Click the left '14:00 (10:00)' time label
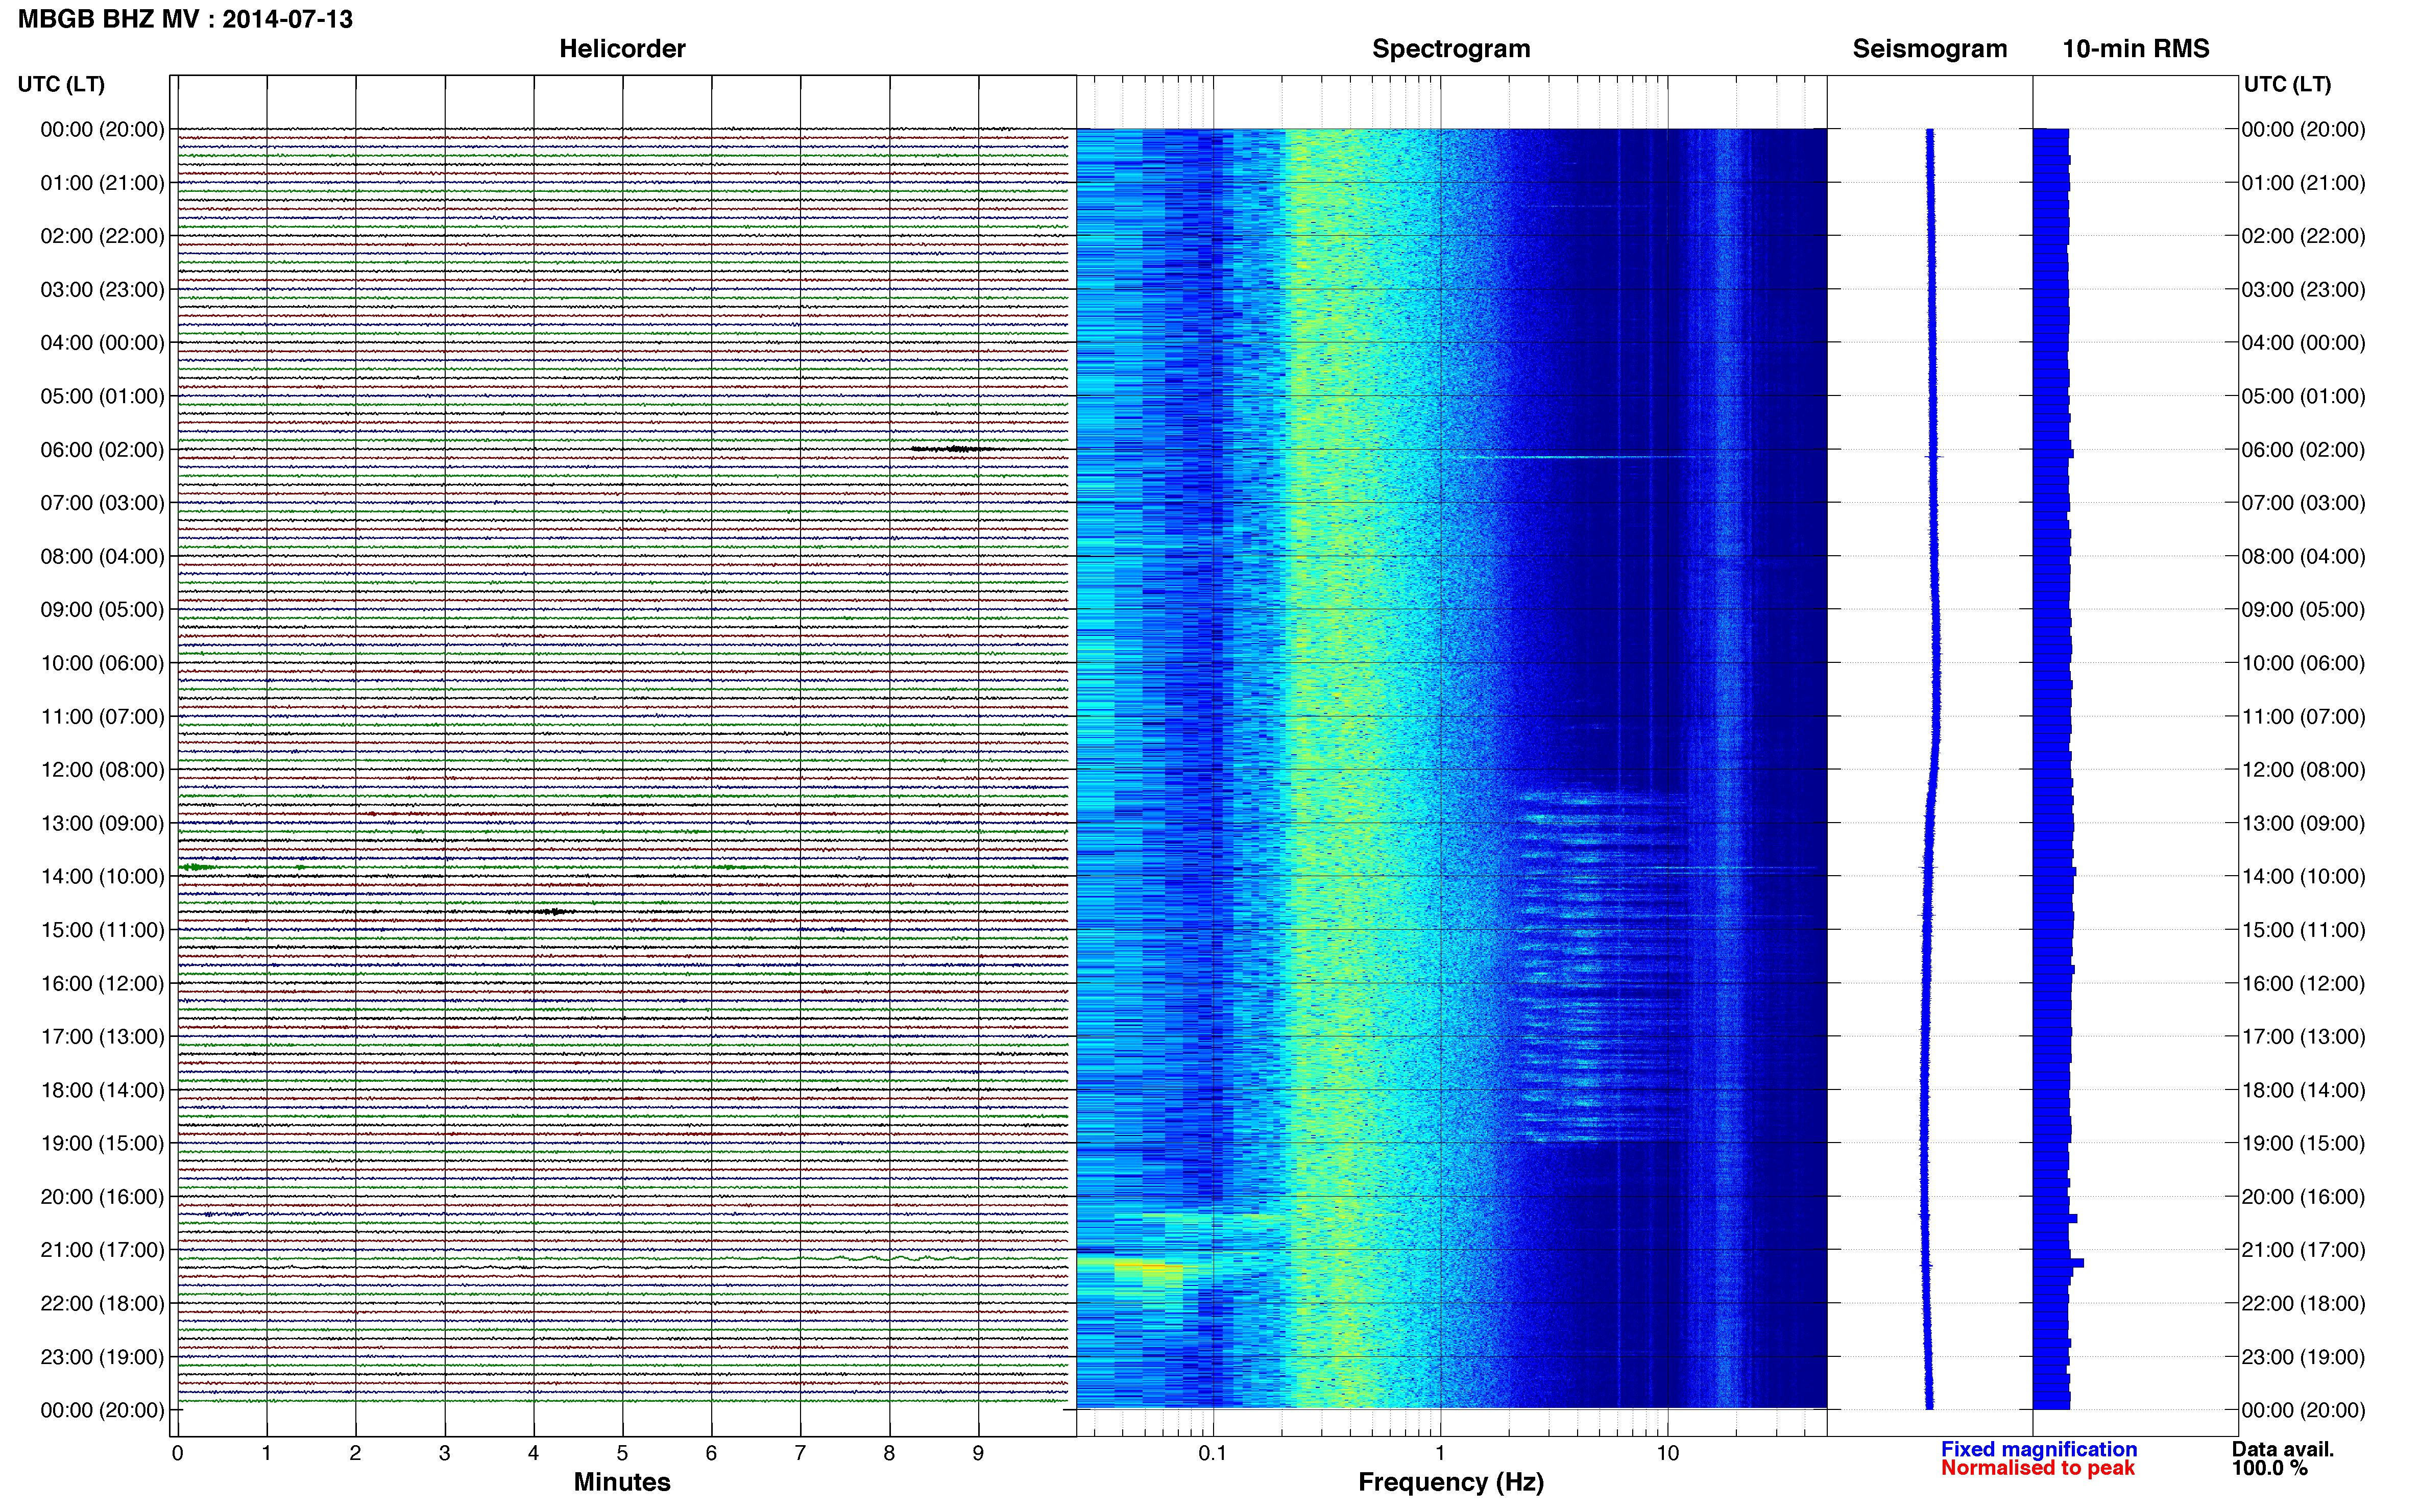Viewport: 2420px width, 1512px height. point(102,877)
